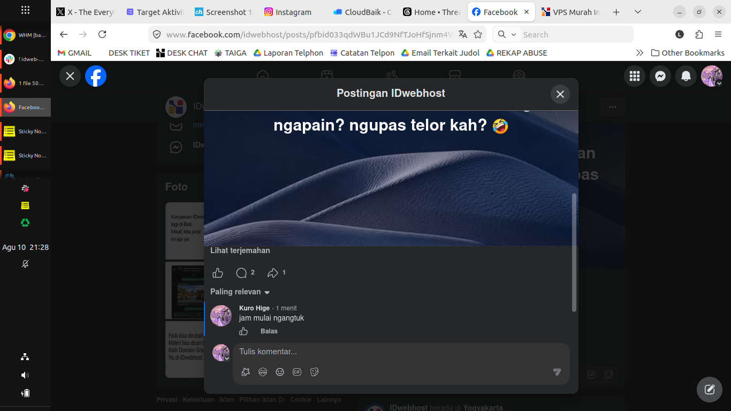Viewport: 731px width, 411px height.
Task: Click Lihat terjemahan under the post
Action: (x=240, y=250)
